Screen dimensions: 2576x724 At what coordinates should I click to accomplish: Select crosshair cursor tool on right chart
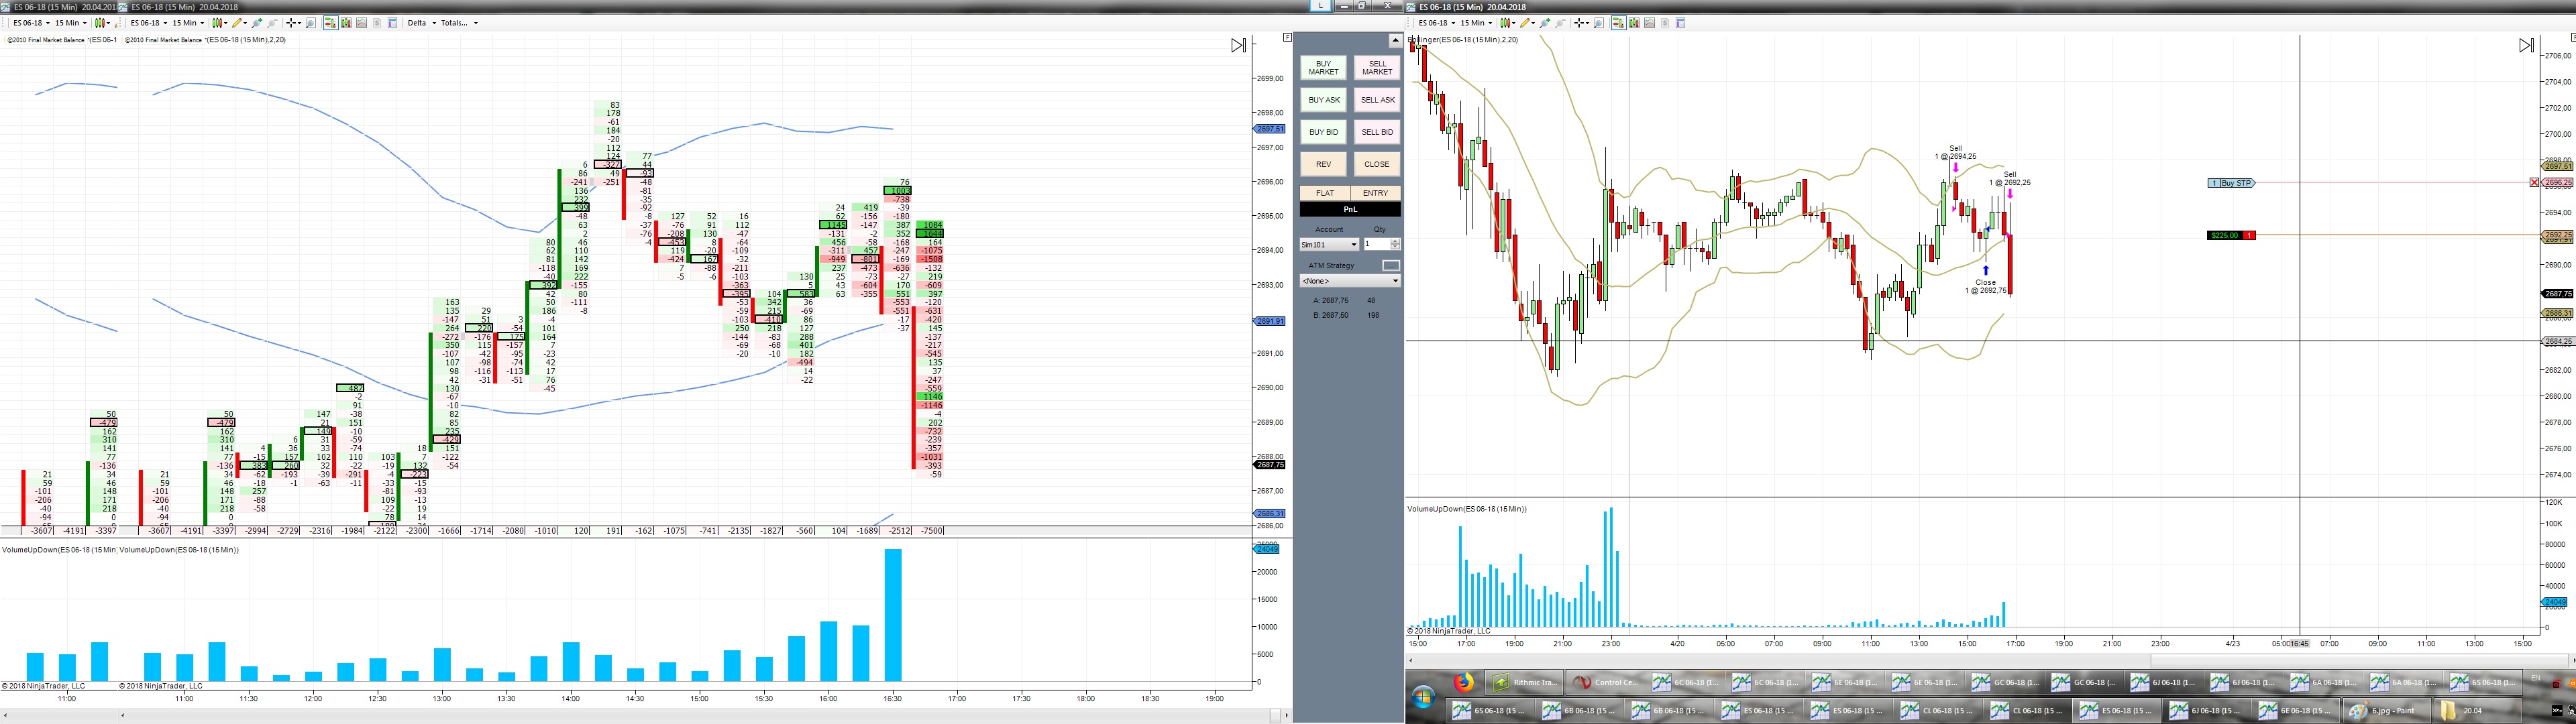coord(1580,23)
